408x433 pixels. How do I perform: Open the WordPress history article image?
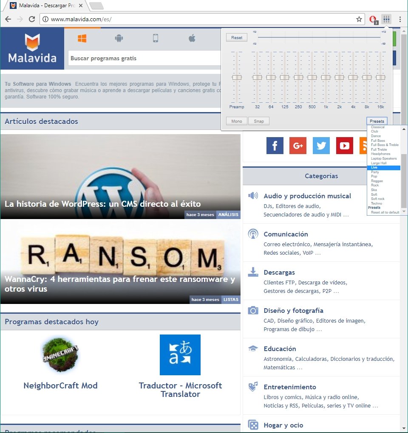tap(120, 177)
